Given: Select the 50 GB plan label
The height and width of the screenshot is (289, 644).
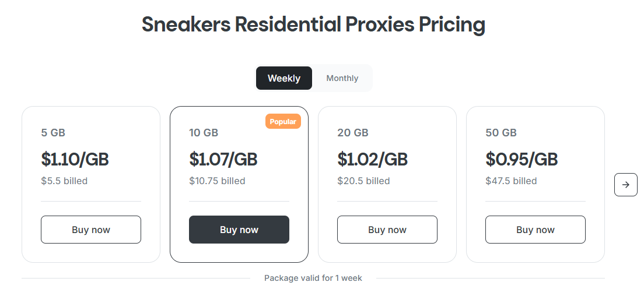Looking at the screenshot, I should (501, 133).
